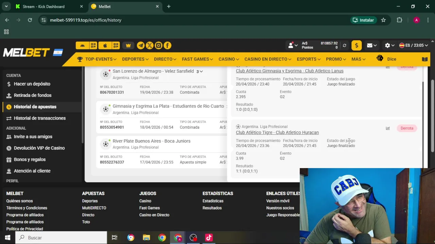Select Historial de apuestas in sidebar
The height and width of the screenshot is (244, 435).
pos(35,107)
